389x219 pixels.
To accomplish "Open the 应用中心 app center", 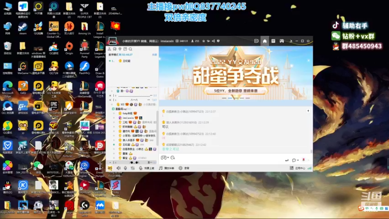I will [298, 168].
